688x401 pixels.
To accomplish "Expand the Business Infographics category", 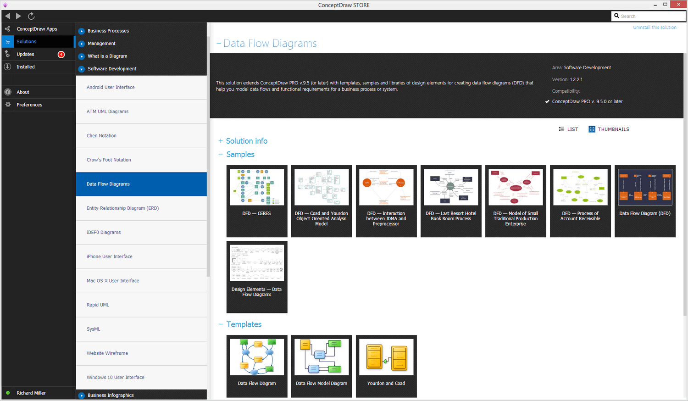I will pos(81,395).
